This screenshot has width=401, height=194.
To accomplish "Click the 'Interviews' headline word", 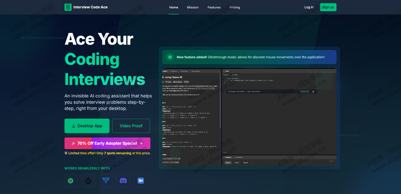I will point(105,79).
